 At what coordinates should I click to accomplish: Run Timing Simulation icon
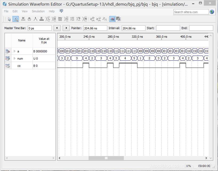point(98,19)
